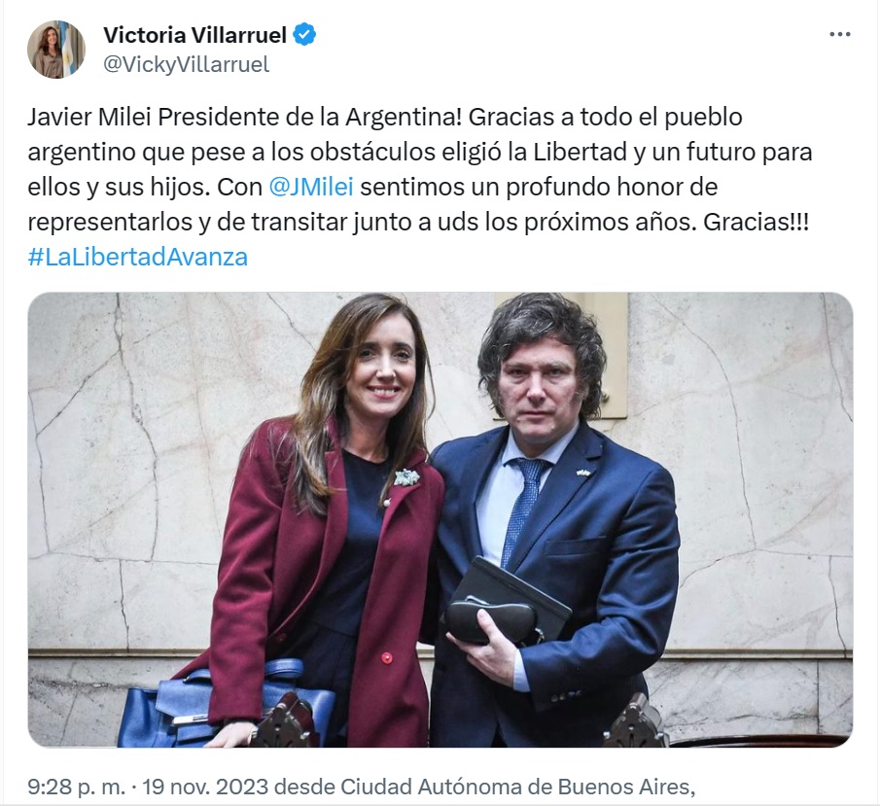Click the word "Libertad" in the tweet body

580,152
